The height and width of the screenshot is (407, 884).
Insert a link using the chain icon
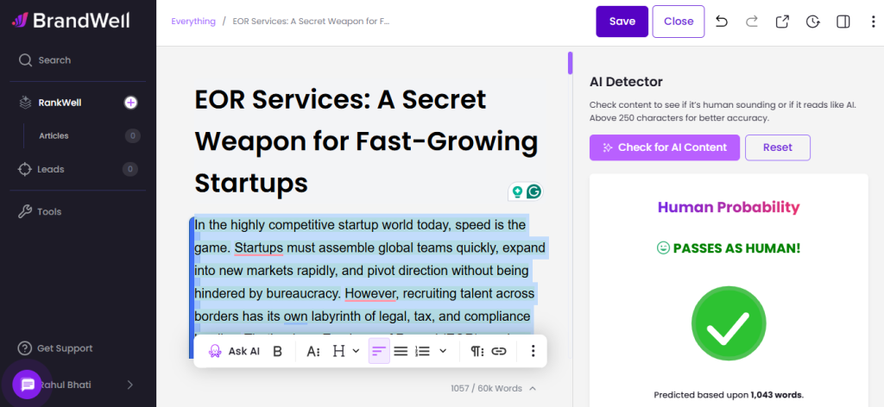499,351
